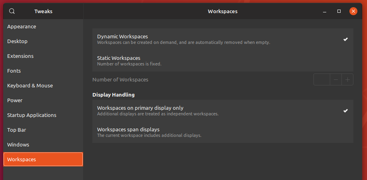Choose Workspaces span displays option
Screen dimensions: 367x180
(223, 132)
